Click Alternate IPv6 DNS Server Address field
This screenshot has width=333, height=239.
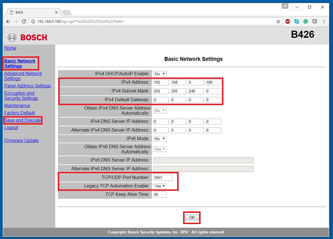(204, 169)
